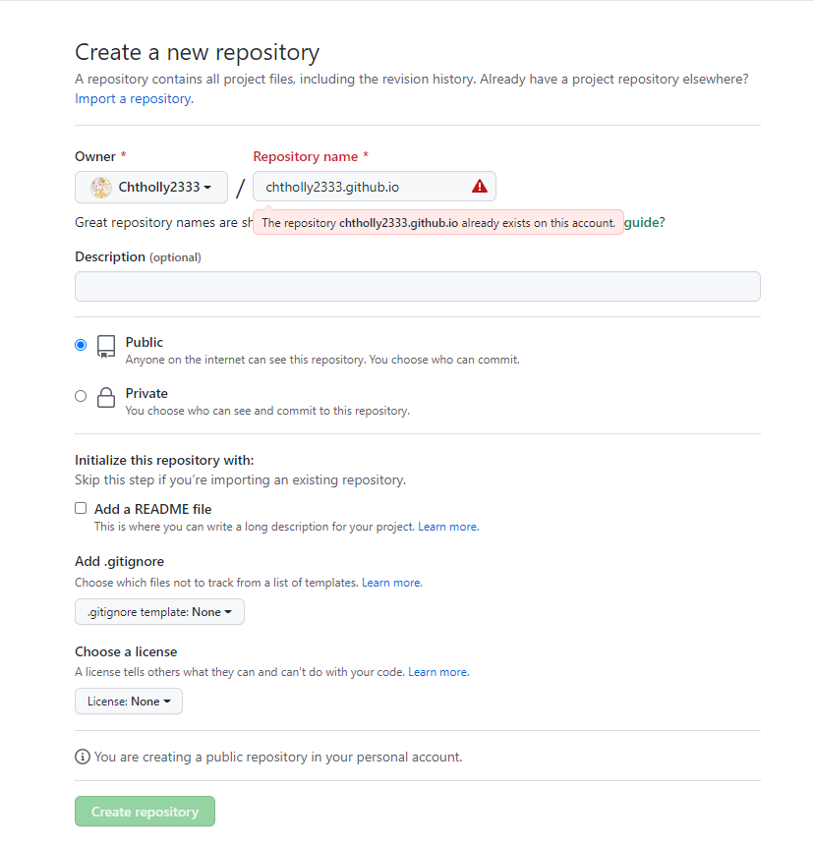Open the license Learn more link
Viewport: 814px width, 844px height.
coord(438,672)
